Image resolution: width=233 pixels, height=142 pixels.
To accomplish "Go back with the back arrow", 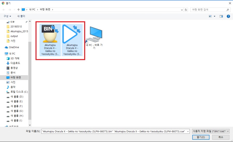I will (4, 10).
